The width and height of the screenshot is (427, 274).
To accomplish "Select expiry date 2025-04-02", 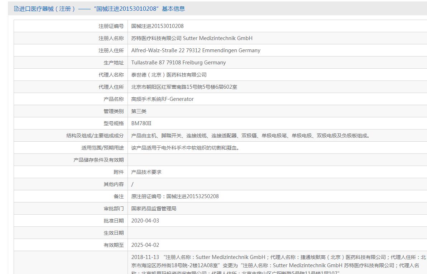I will [x=145, y=245].
